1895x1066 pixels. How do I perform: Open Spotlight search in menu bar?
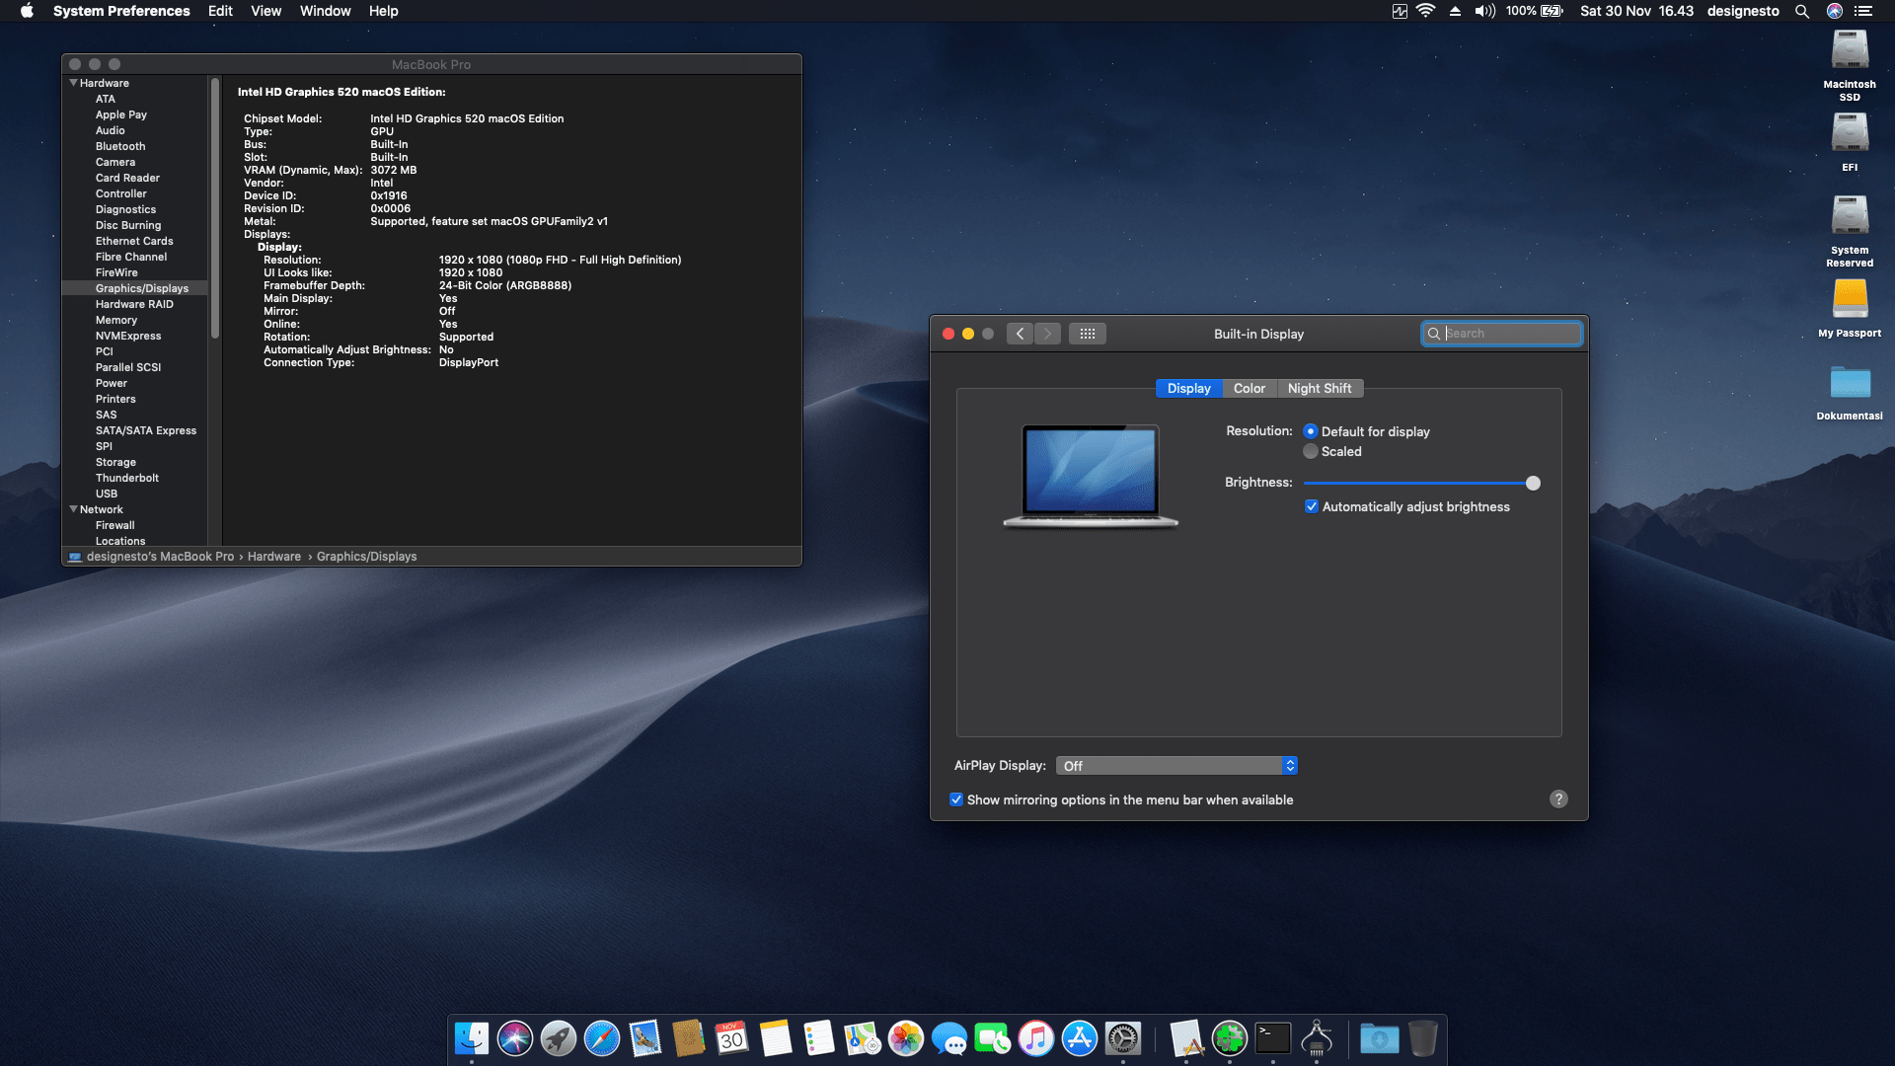[1802, 11]
